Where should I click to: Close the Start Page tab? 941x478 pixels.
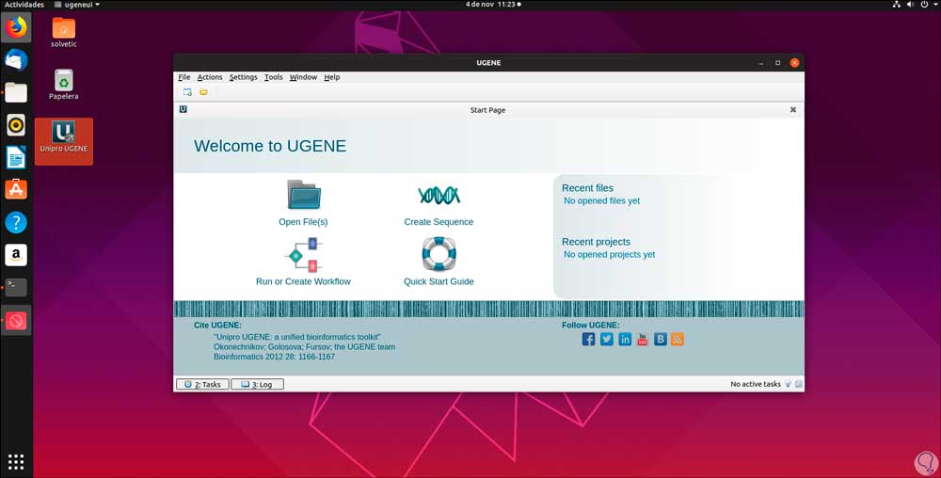pyautogui.click(x=792, y=110)
